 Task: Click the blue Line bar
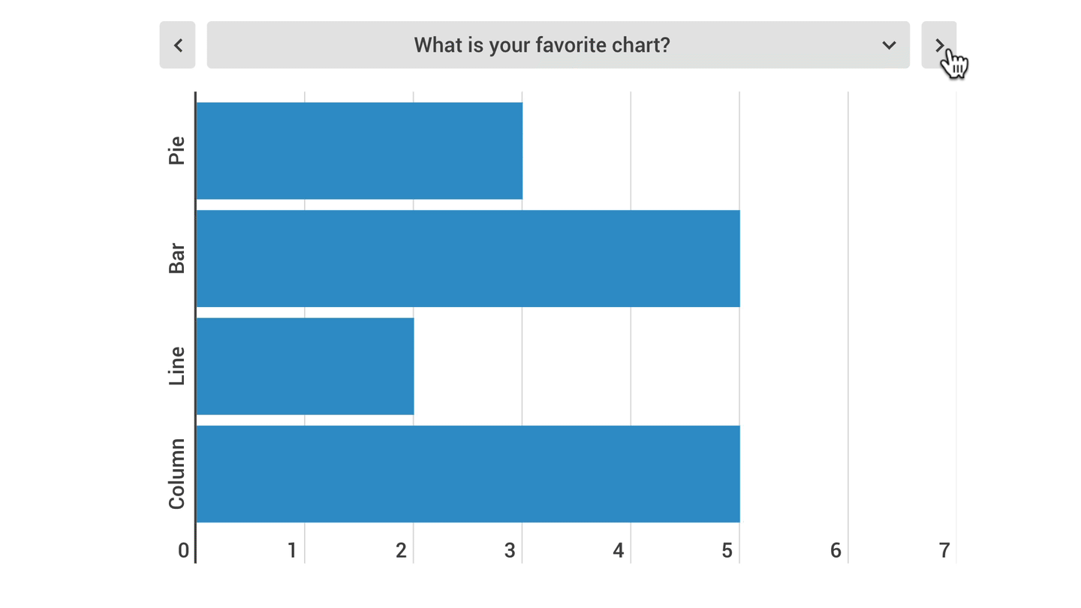click(305, 366)
